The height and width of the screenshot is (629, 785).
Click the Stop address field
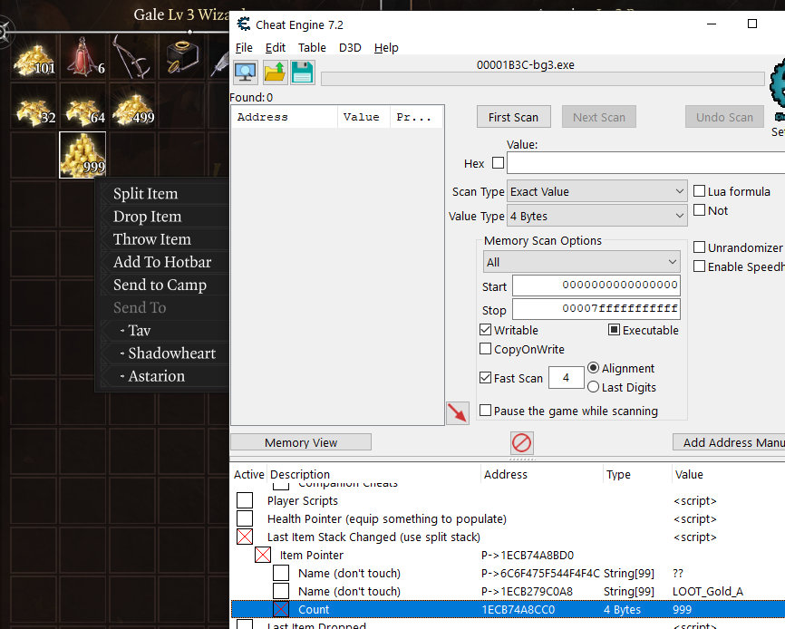(596, 309)
